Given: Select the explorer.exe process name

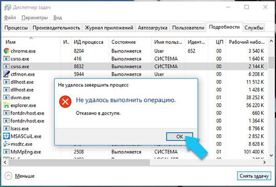Looking at the screenshot, I should (23, 105).
